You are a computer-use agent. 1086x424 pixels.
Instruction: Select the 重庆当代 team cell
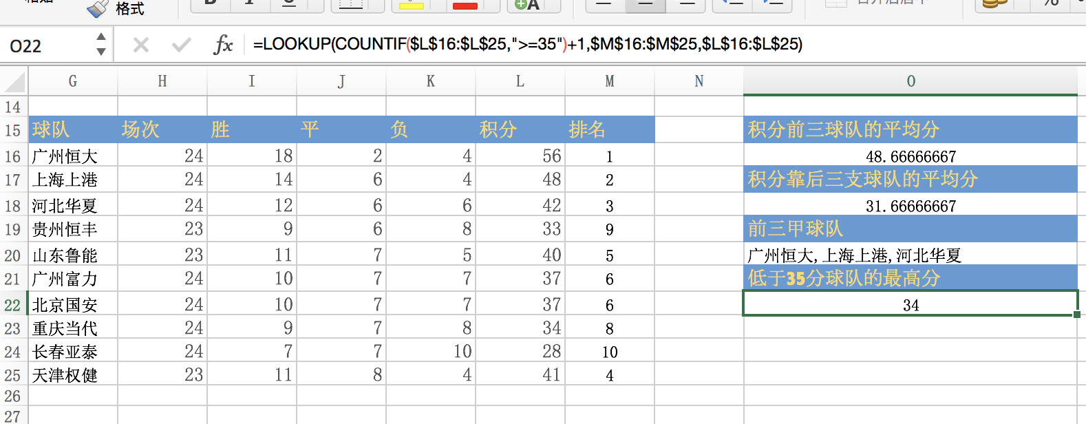point(73,328)
